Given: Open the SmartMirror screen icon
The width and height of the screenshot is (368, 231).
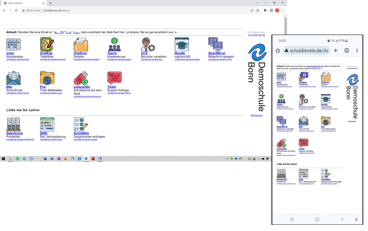Looking at the screenshot, I should 215,44.
